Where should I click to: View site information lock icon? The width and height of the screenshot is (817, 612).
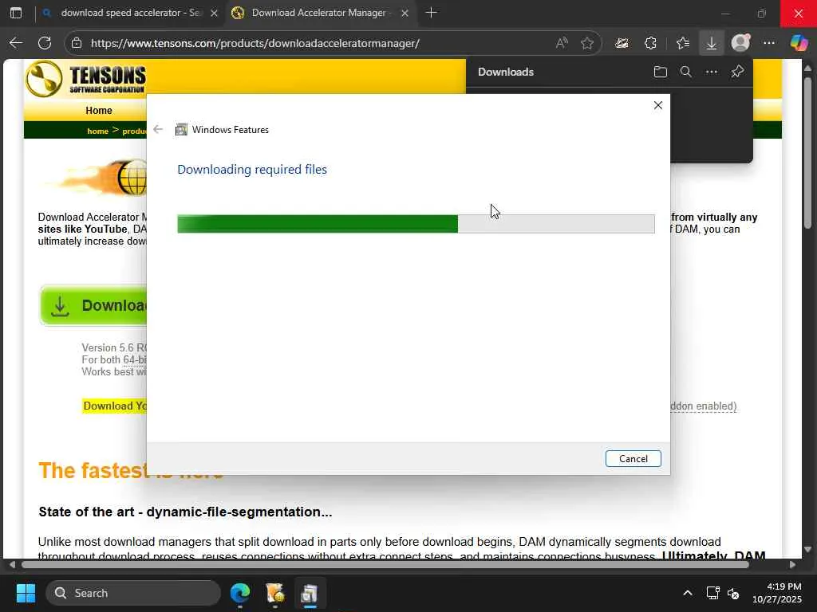[x=77, y=43]
